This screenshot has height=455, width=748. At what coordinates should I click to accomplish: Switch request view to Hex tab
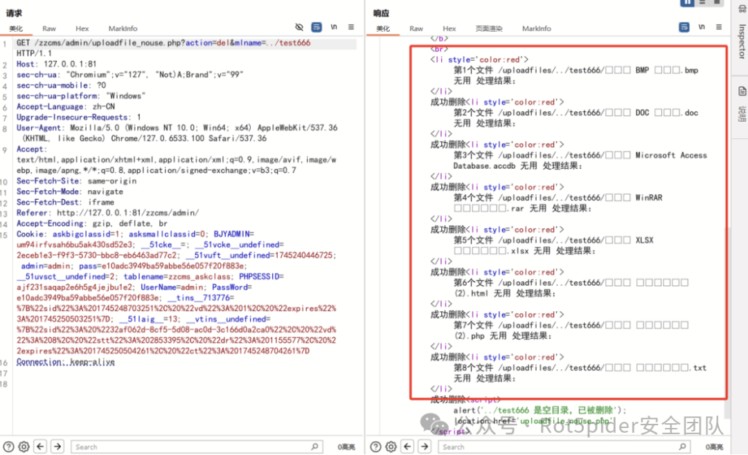tap(82, 28)
